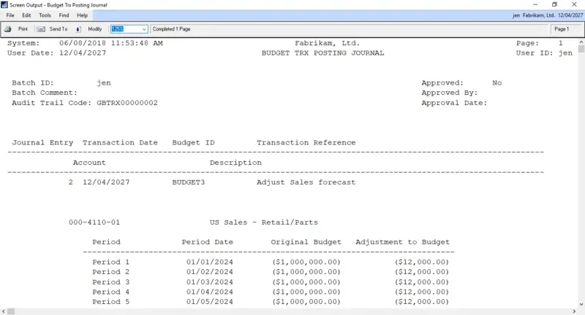Click the Send To envelope icon

tap(42, 29)
